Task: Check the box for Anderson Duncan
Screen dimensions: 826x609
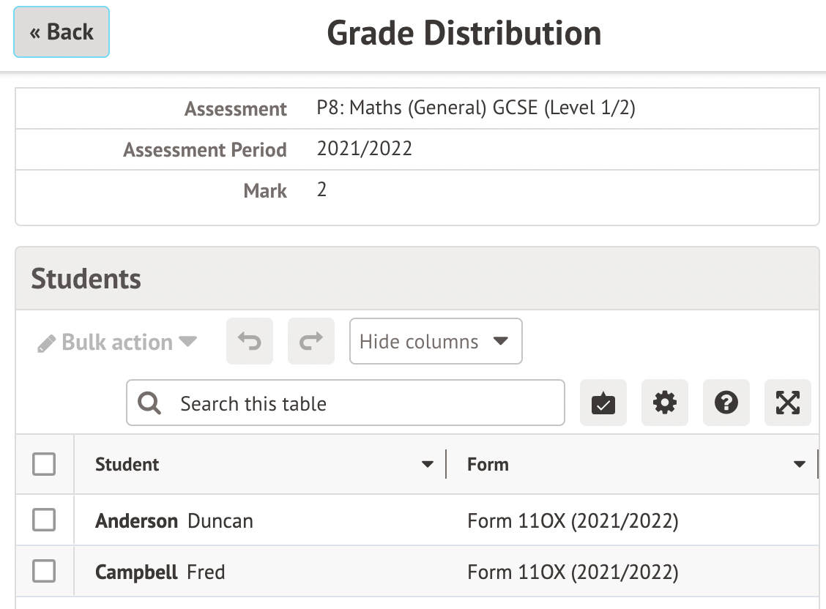Action: (x=44, y=520)
